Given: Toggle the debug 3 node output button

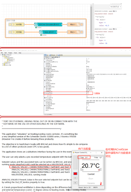Looking at the screenshot, I should 82,24.
